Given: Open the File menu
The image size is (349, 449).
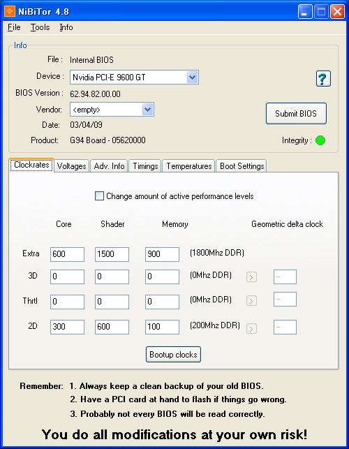Looking at the screenshot, I should point(14,27).
